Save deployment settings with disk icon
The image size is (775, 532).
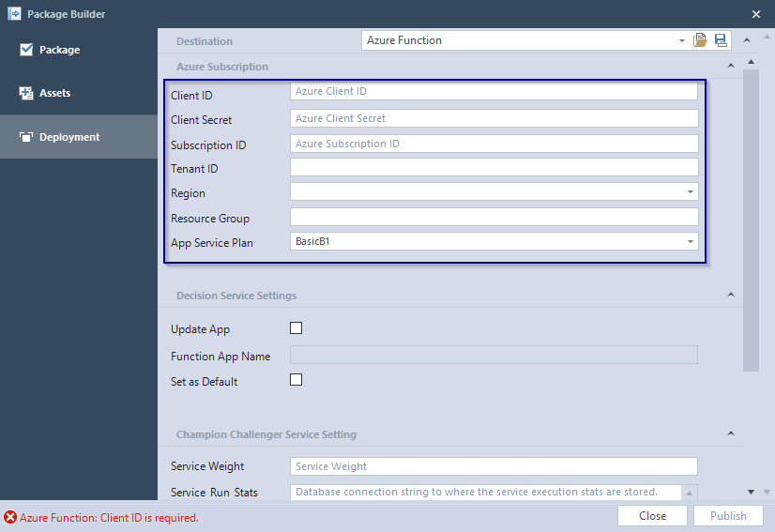721,40
